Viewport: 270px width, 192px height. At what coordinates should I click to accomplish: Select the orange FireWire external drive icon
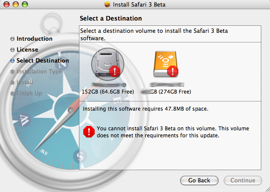[x=166, y=64]
